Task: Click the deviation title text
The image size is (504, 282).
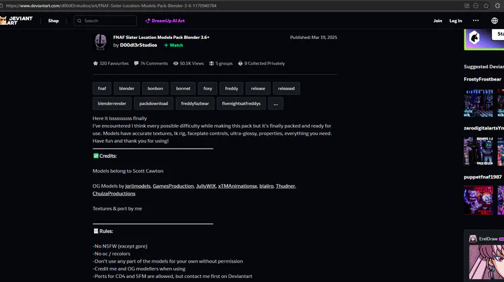Action: [161, 37]
